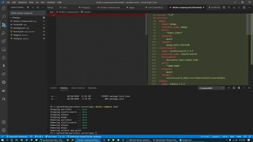Open Source Control more actions ellipsis
This screenshot has width=253, height=142.
(x=43, y=7)
